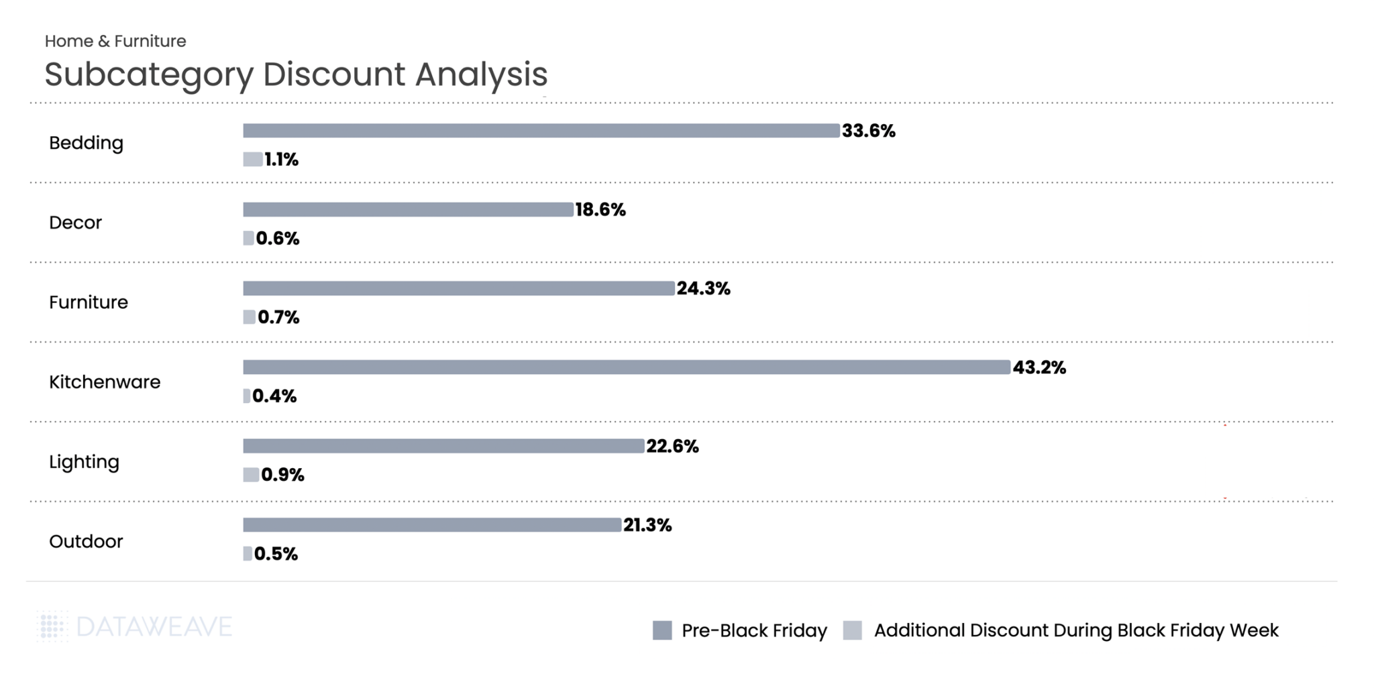Click the Furniture 24.3% bar
The height and width of the screenshot is (688, 1374).
pos(459,288)
